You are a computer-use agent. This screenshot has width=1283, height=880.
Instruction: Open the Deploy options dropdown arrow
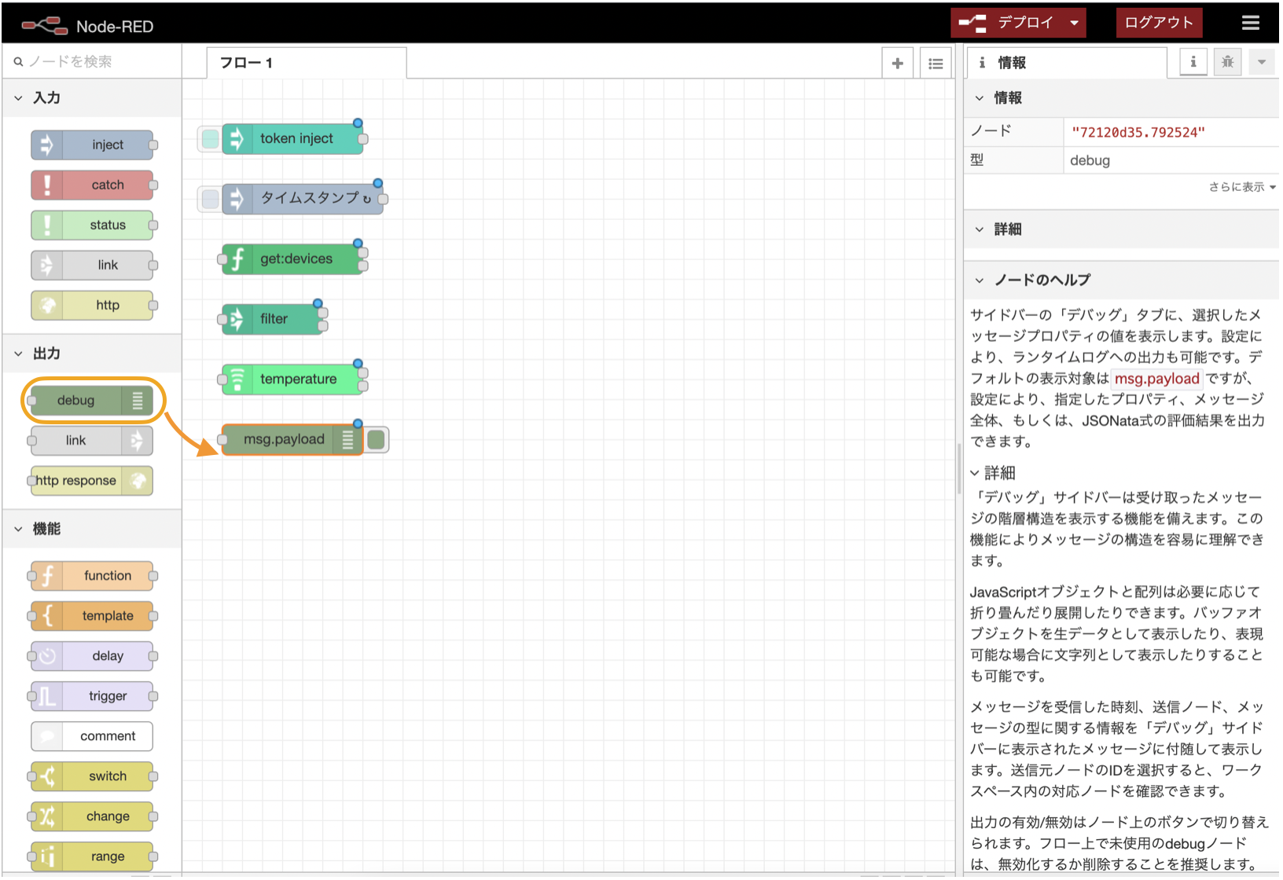coord(1074,23)
